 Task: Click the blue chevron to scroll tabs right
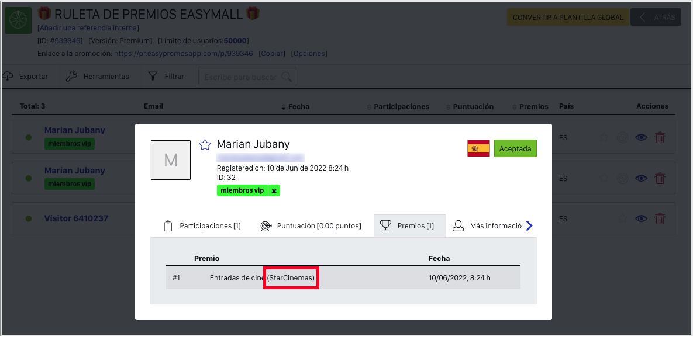click(529, 225)
